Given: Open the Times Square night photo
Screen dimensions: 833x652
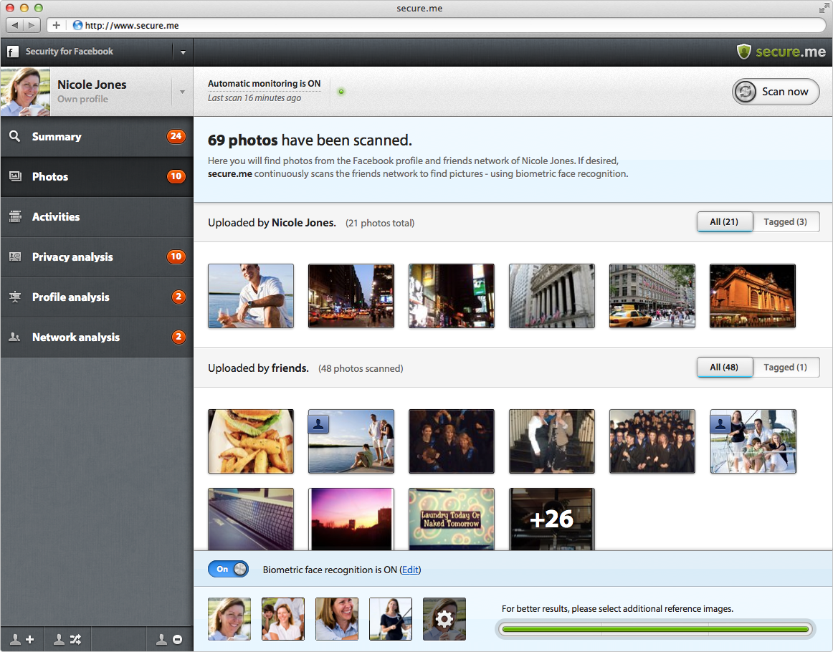Looking at the screenshot, I should pyautogui.click(x=451, y=296).
